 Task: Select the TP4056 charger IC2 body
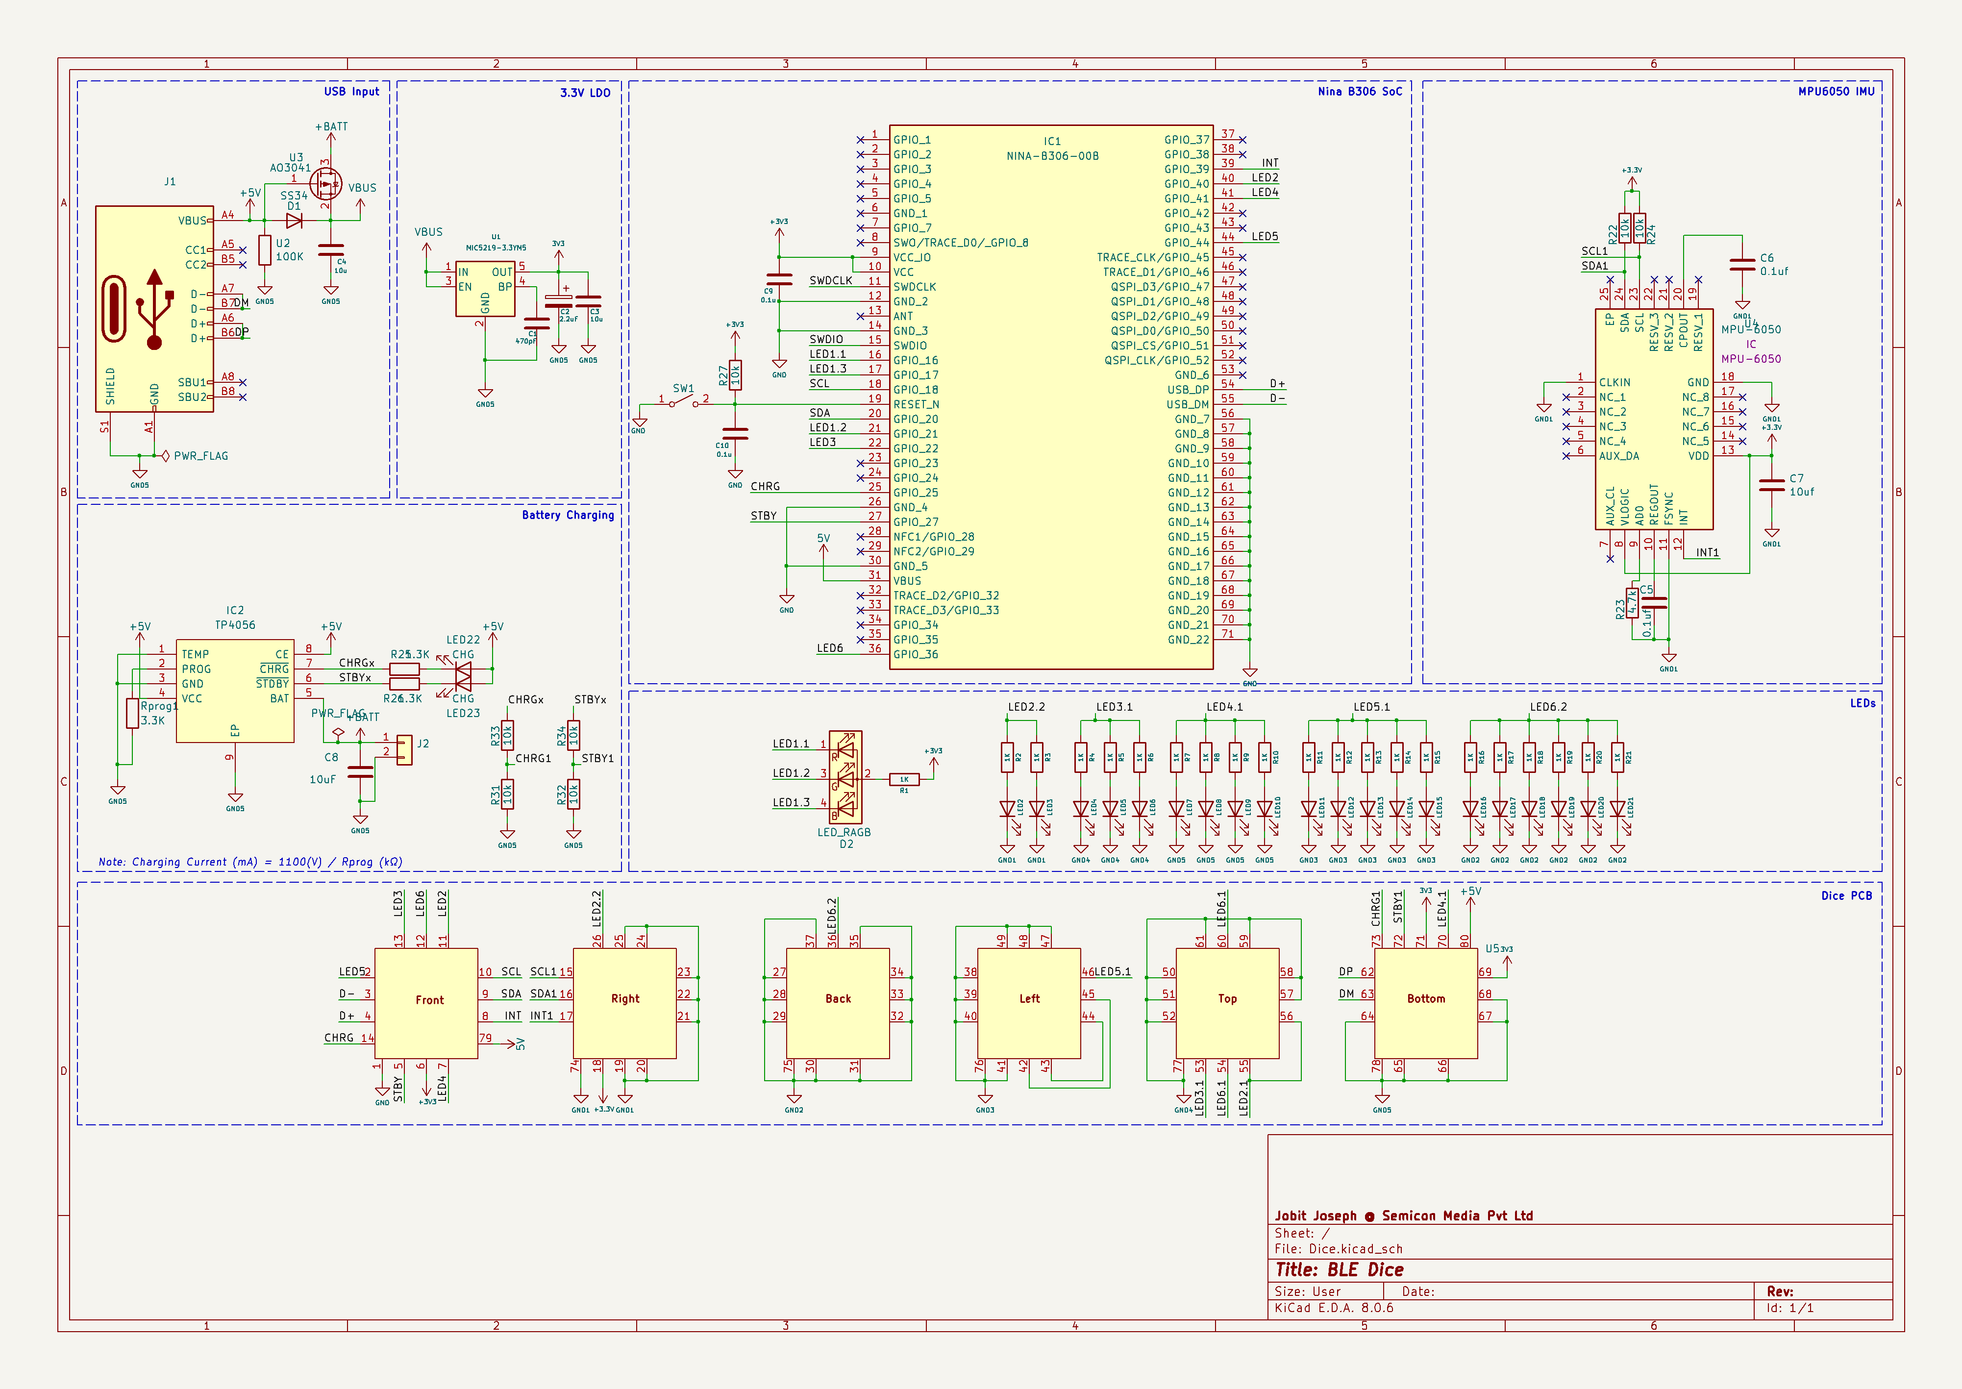pyautogui.click(x=235, y=690)
